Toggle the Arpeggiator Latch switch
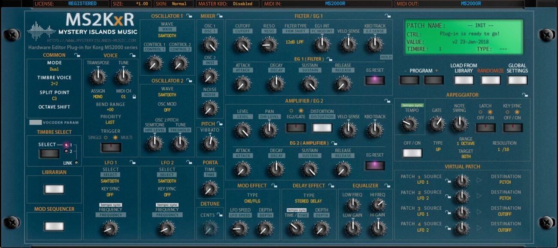Screen dimensions: 558x248 click(485, 128)
